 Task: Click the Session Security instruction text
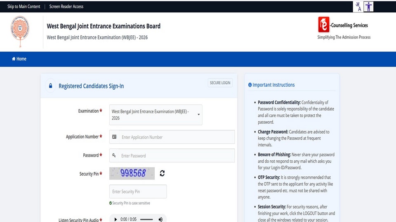click(297, 213)
